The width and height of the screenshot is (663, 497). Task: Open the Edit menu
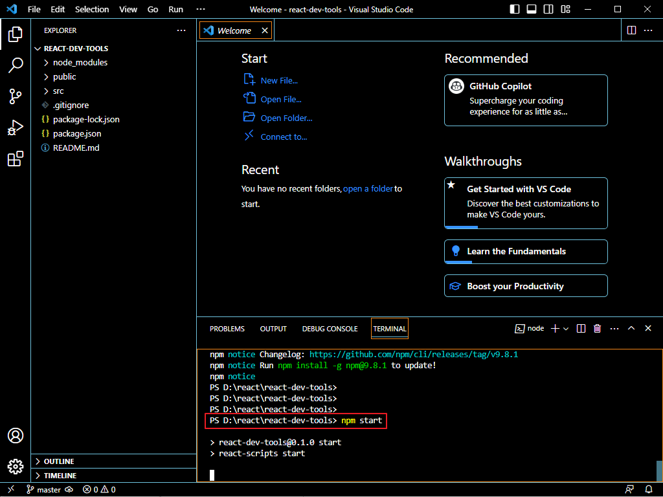[58, 9]
